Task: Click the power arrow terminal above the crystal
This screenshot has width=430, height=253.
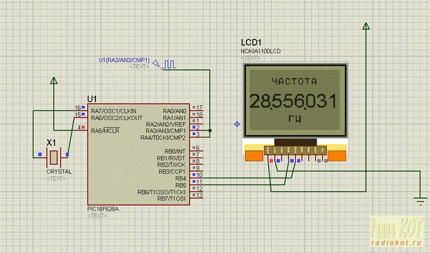Action: pyautogui.click(x=54, y=80)
